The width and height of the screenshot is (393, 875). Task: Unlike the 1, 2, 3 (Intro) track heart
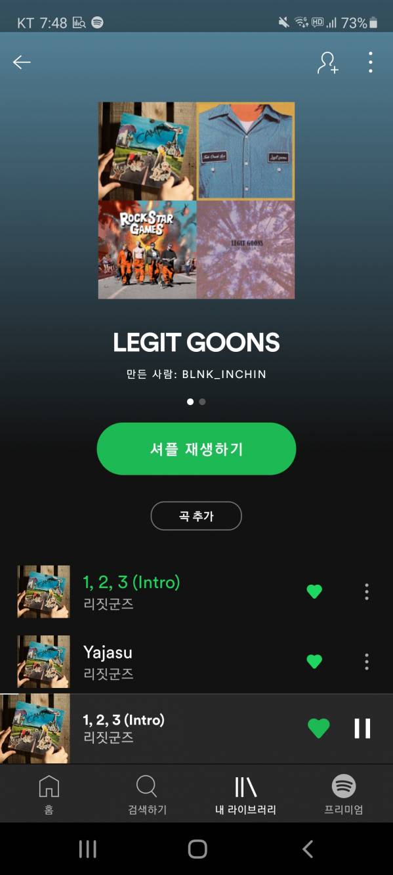pos(314,591)
